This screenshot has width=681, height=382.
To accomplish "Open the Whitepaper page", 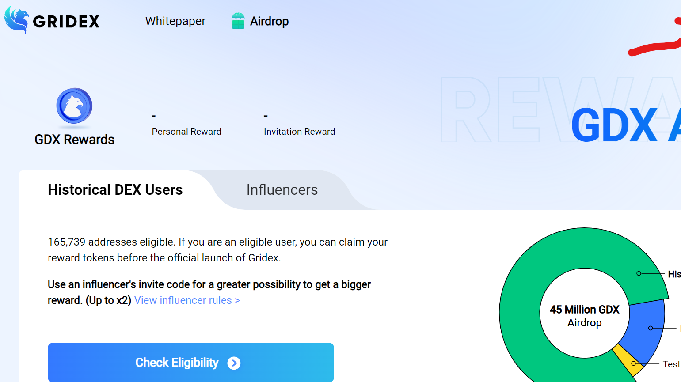I will coord(175,21).
